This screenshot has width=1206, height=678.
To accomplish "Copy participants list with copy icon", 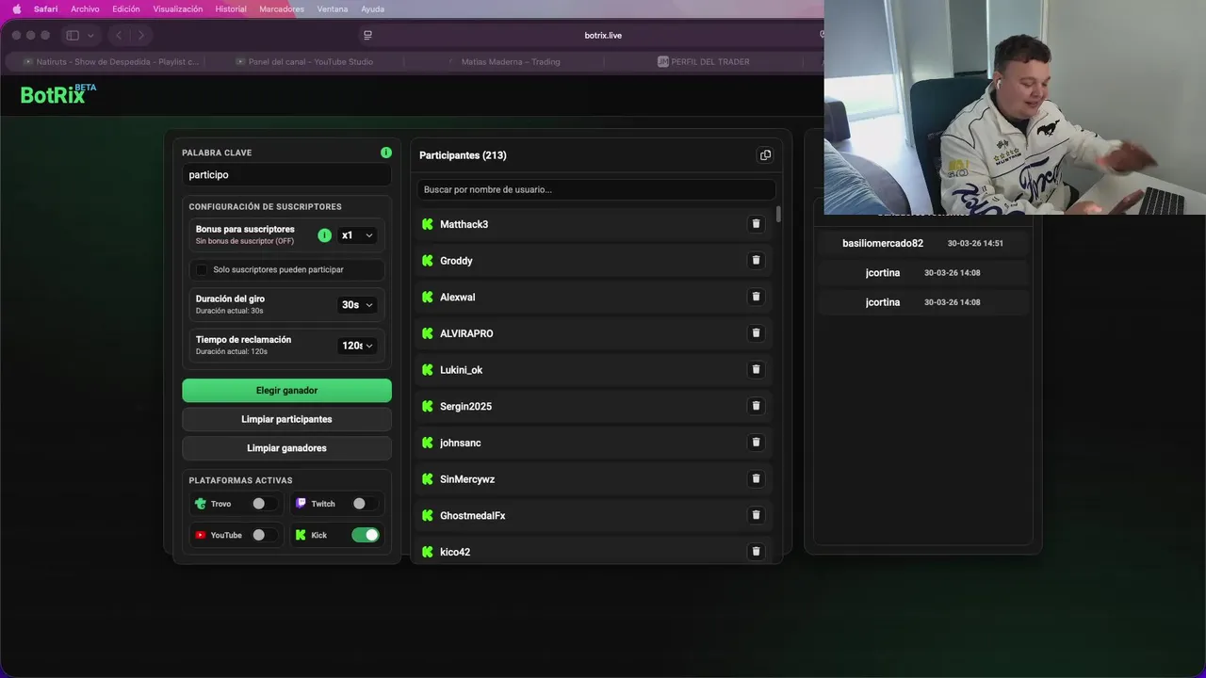I will [765, 155].
